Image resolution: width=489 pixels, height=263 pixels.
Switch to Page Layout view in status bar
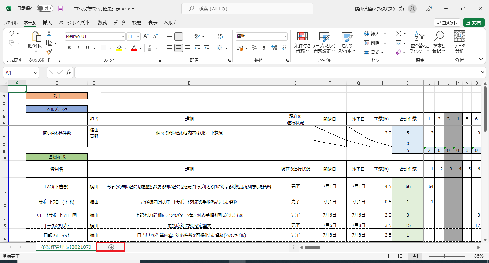point(401,256)
